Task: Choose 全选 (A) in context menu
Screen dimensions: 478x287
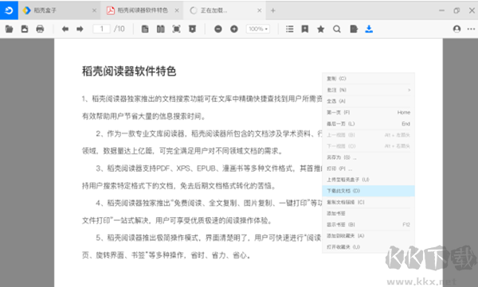Action: tap(368, 101)
